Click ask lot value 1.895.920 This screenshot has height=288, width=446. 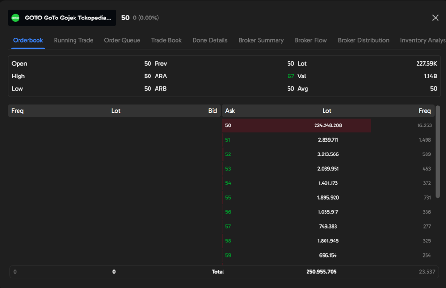pos(328,197)
